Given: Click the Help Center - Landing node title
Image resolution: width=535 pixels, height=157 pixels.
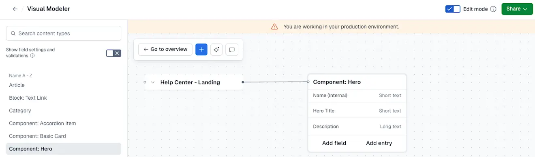Looking at the screenshot, I should [x=190, y=82].
